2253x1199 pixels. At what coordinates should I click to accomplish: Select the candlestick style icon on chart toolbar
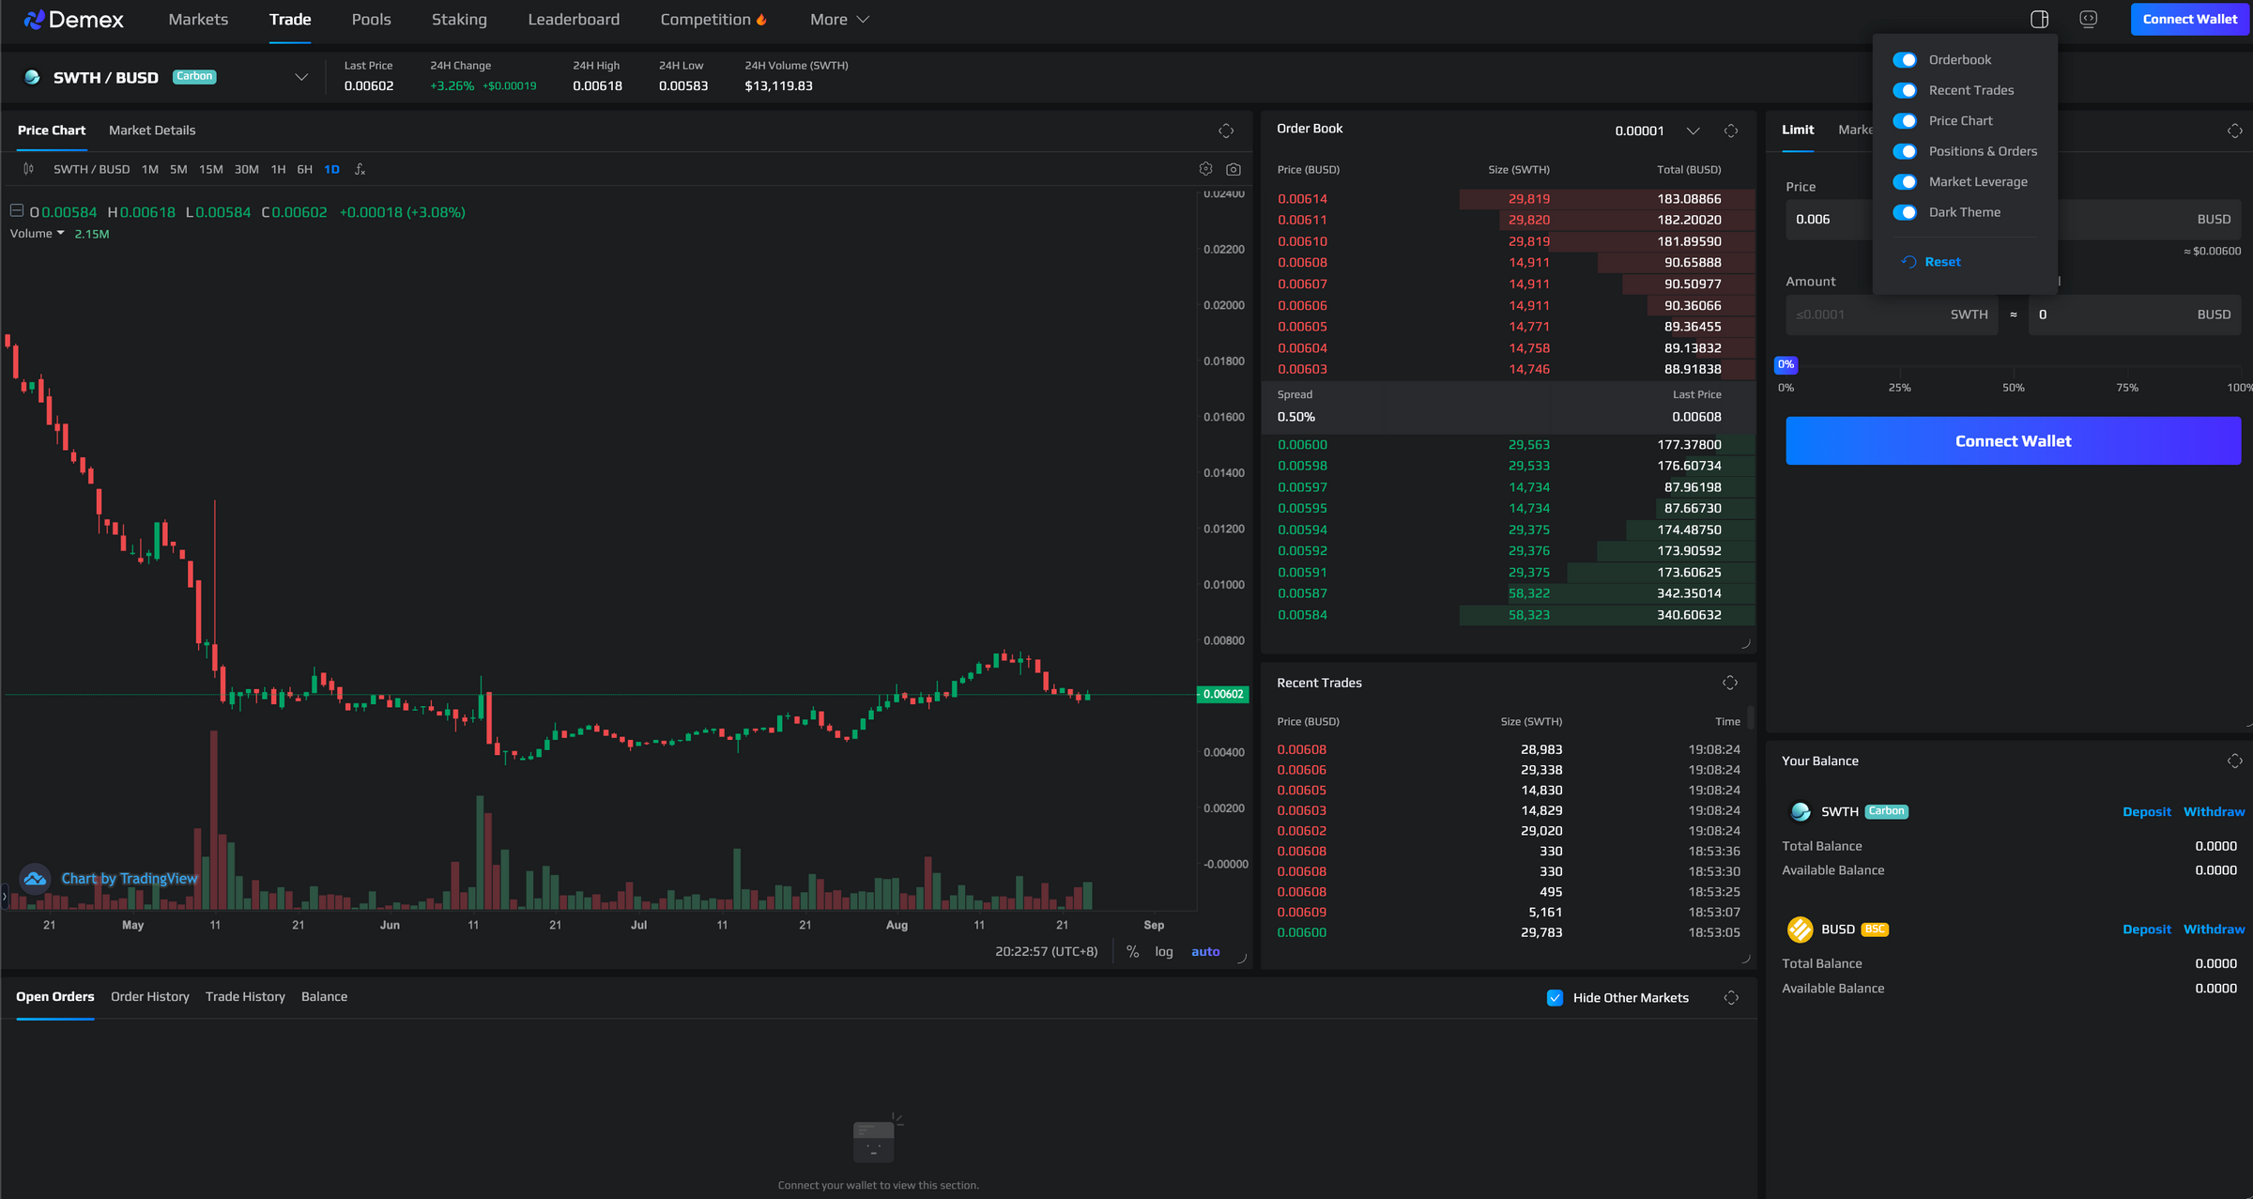tap(28, 169)
